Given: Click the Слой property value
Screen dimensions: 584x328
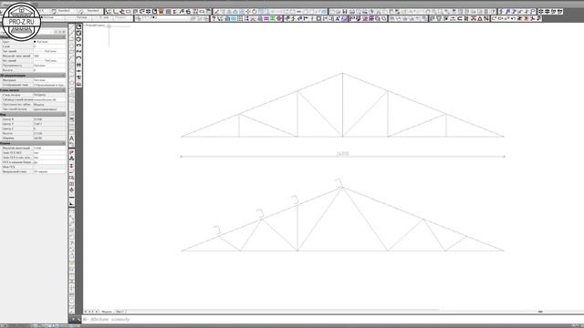Looking at the screenshot, I should pyautogui.click(x=49, y=46).
